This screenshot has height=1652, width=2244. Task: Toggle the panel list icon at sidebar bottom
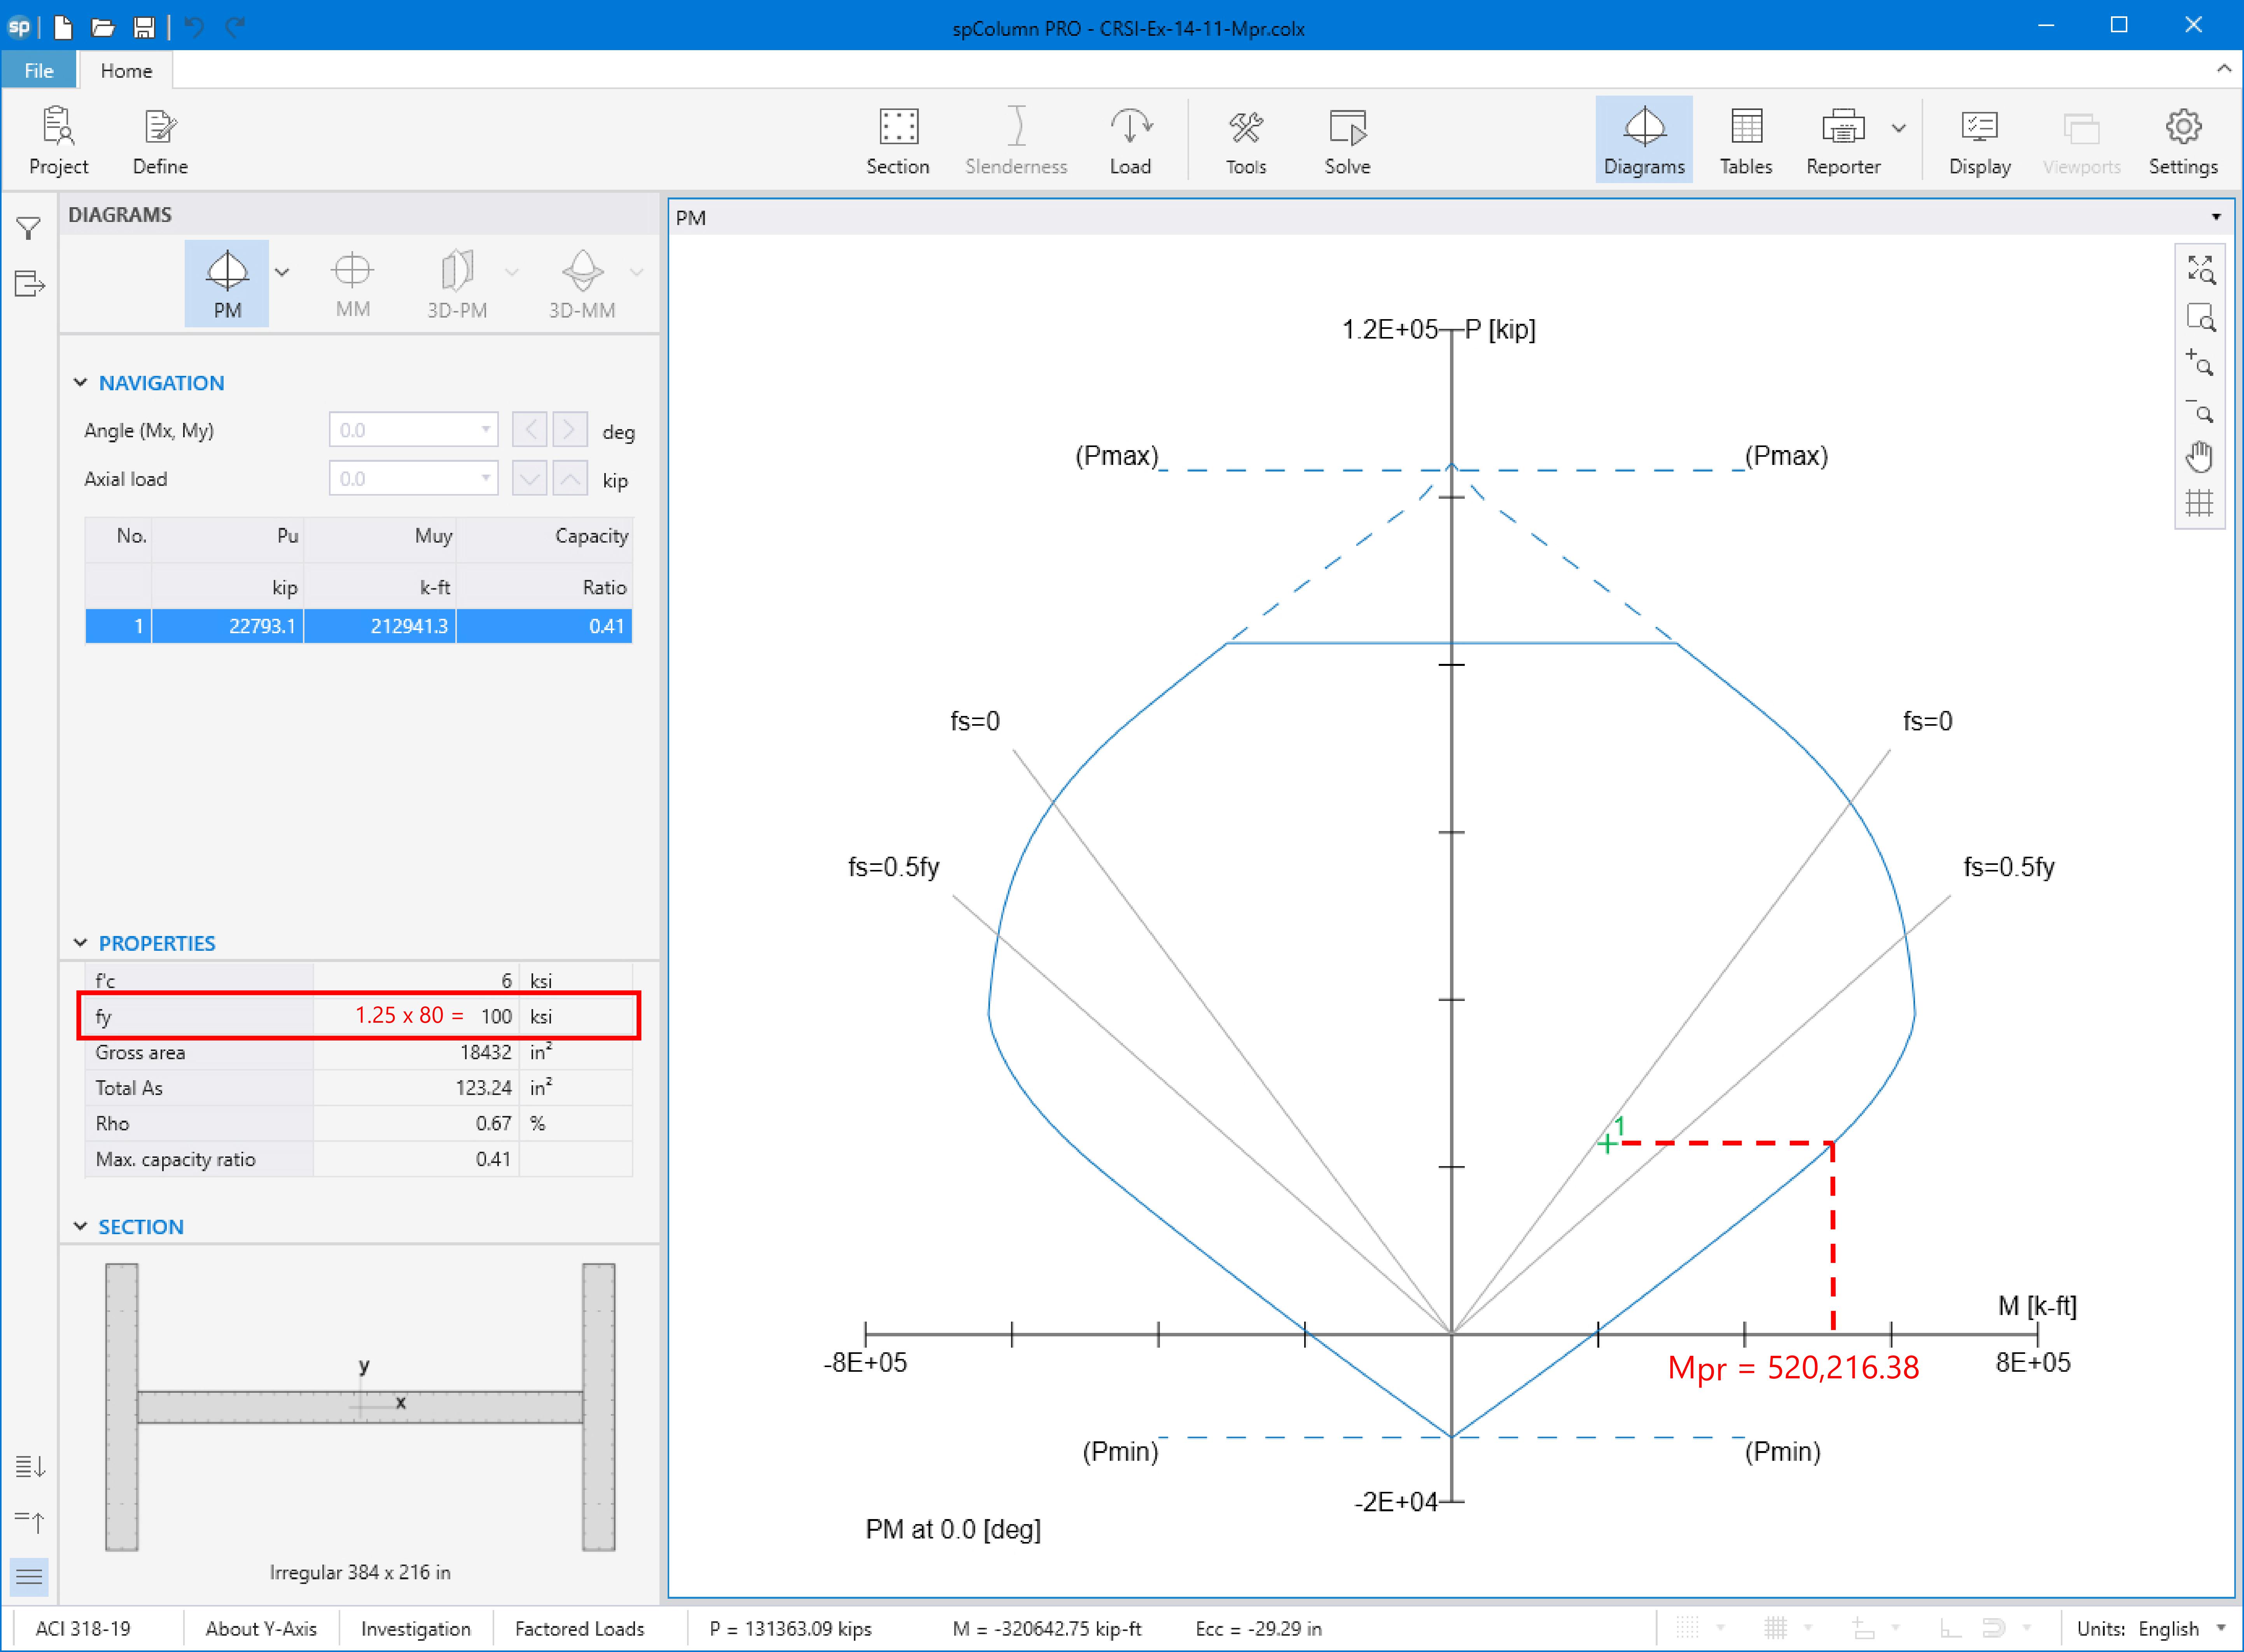29,1577
